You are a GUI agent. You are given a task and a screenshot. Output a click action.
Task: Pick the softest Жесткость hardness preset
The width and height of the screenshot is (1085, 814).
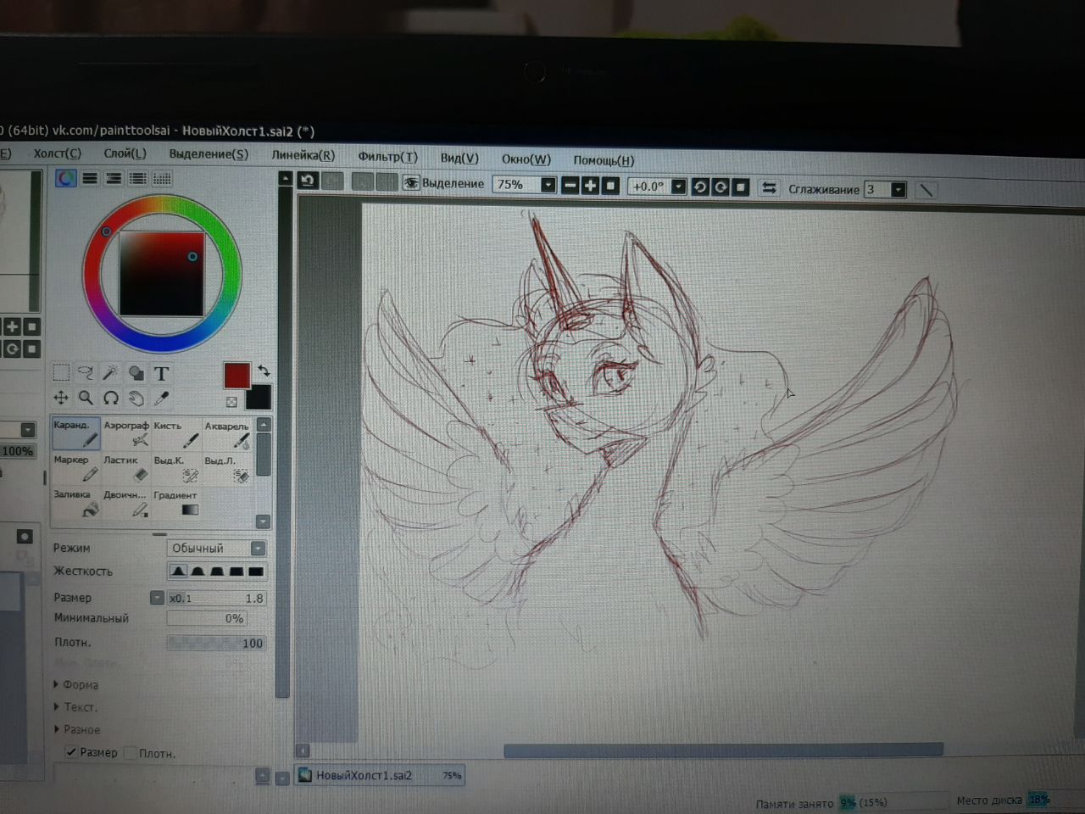point(178,571)
